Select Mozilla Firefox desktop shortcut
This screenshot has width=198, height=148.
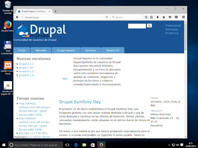(8, 26)
